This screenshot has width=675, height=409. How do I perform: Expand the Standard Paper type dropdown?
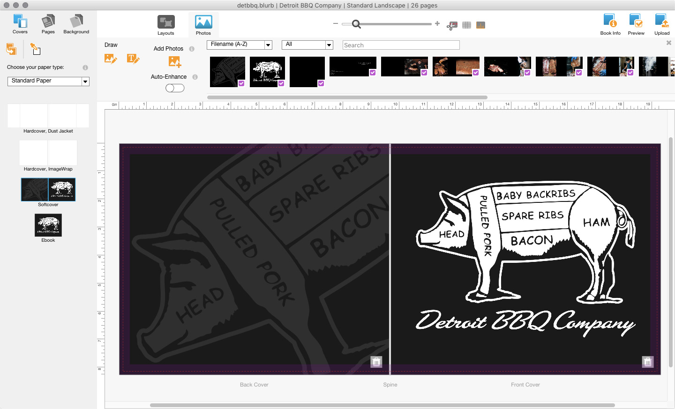[x=48, y=81]
